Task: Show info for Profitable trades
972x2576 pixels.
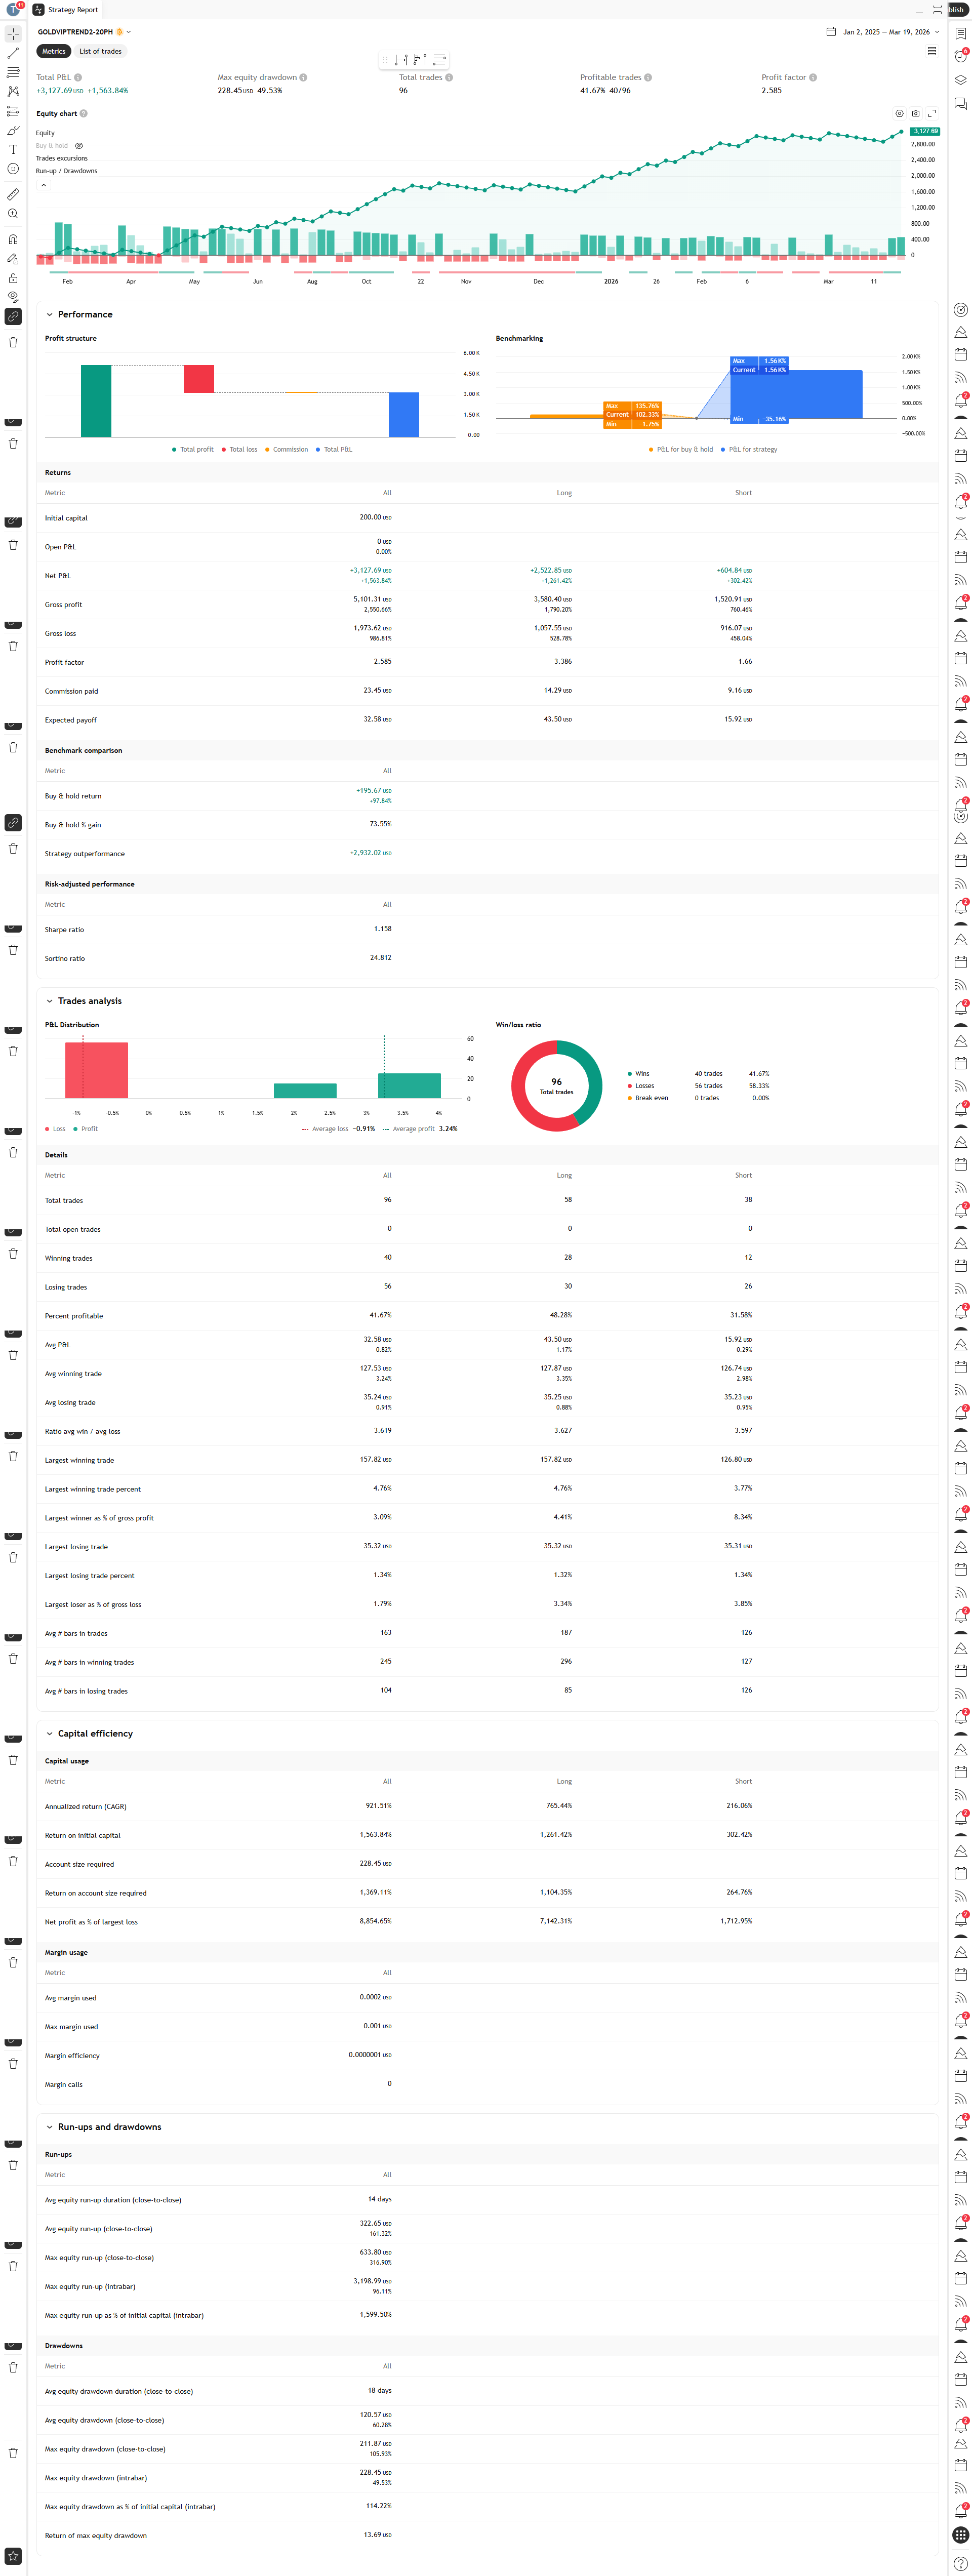Action: [648, 77]
